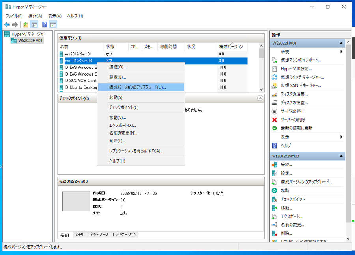Image resolution: width=355 pixels, height=255 pixels.
Task: Click the ws2012r2vm01 virtual machine icon
Action: coord(61,54)
